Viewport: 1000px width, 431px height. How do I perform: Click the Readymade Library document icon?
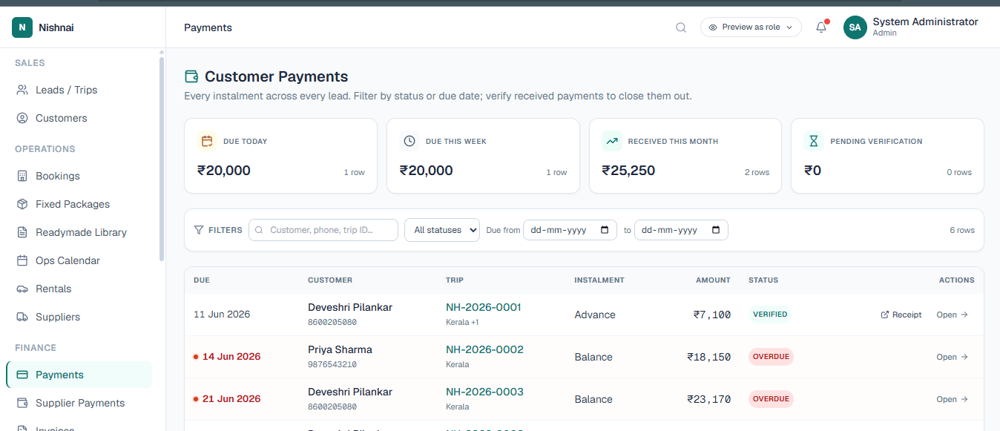22,232
